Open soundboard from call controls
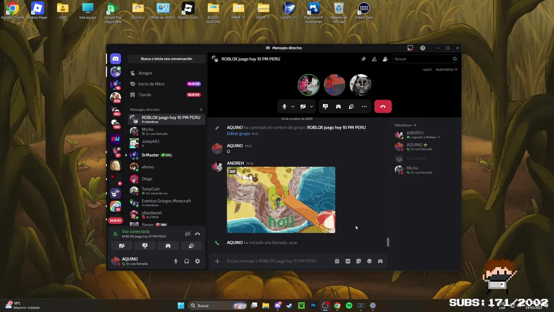Image resolution: width=554 pixels, height=312 pixels. click(x=351, y=107)
